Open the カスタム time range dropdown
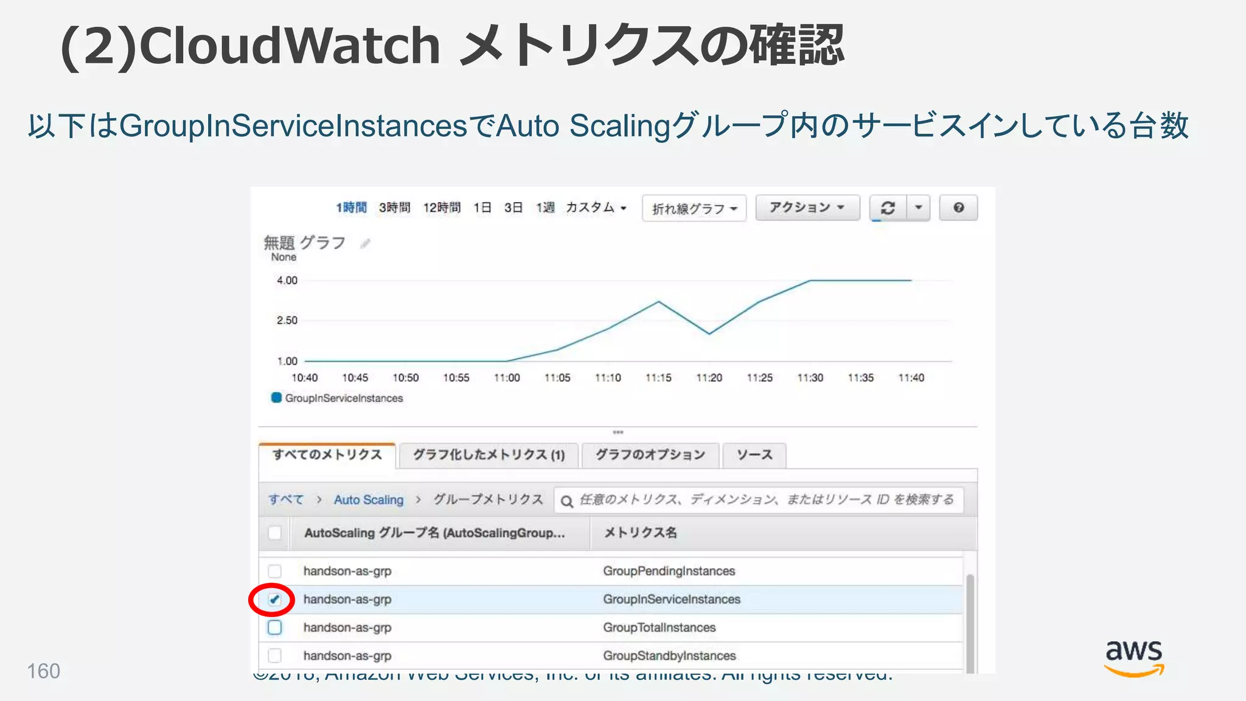The height and width of the screenshot is (701, 1246). pyautogui.click(x=596, y=208)
